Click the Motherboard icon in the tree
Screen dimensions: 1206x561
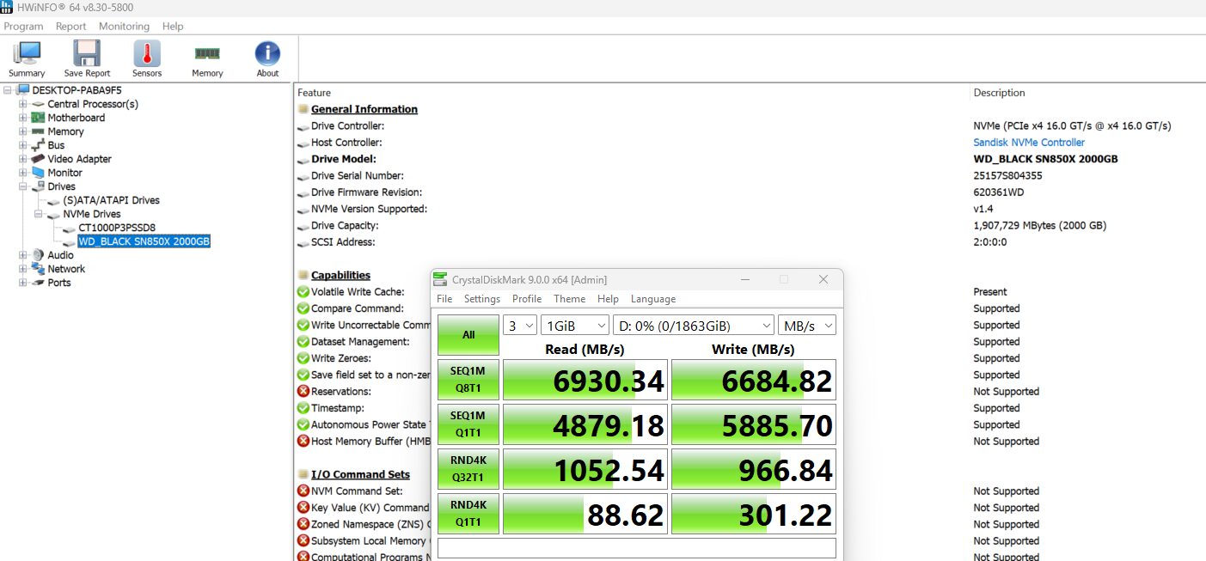(x=38, y=118)
